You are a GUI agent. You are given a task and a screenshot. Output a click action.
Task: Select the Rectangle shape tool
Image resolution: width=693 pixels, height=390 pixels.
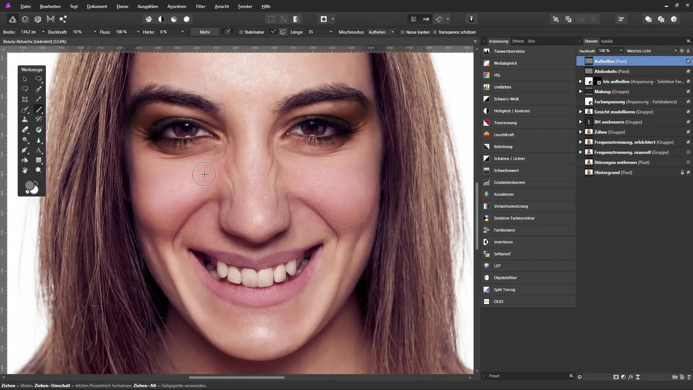[39, 160]
